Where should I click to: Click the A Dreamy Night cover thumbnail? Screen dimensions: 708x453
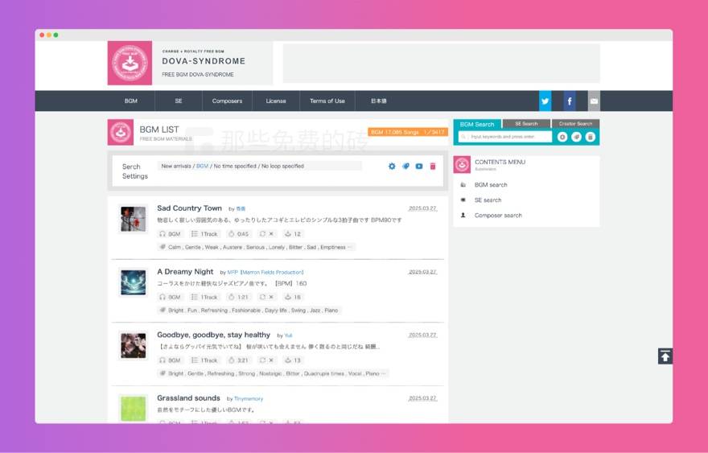134,282
